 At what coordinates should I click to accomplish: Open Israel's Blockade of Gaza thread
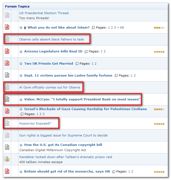(85, 109)
